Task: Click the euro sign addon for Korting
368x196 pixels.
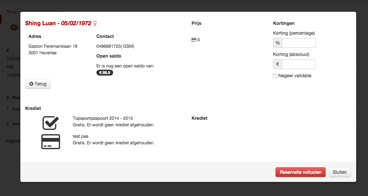Action: [277, 64]
